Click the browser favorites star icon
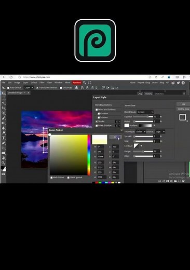This screenshot has height=270, width=190. coord(169,77)
